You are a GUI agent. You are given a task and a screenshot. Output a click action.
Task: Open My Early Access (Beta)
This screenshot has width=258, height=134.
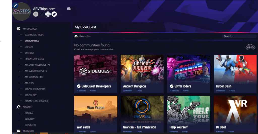click(x=37, y=65)
